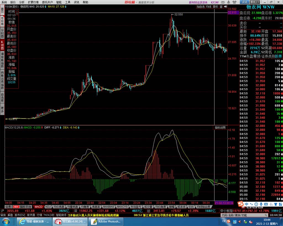Click the 设置 indicator settings tab

[x=8, y=207]
